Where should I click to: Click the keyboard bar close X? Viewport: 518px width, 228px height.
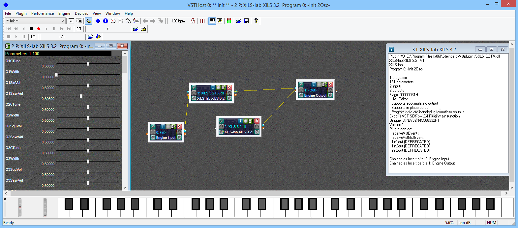[5, 199]
